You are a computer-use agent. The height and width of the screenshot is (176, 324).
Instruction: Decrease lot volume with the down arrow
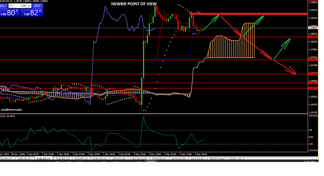(x=10, y=6)
